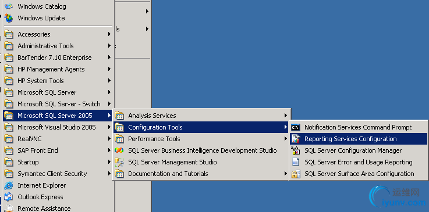Click the SQL Server Surface Area Configuration icon
This screenshot has width=429, height=212.
(296, 174)
